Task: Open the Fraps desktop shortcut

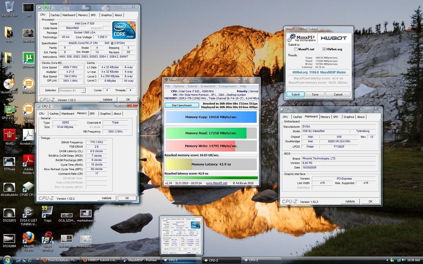Action: click(47, 214)
